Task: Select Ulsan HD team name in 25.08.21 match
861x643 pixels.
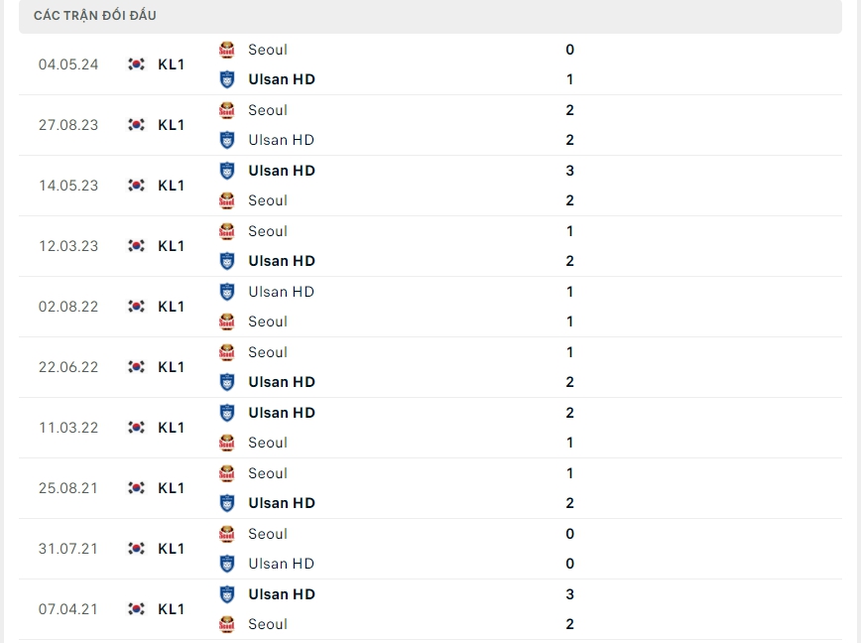Action: [x=282, y=503]
